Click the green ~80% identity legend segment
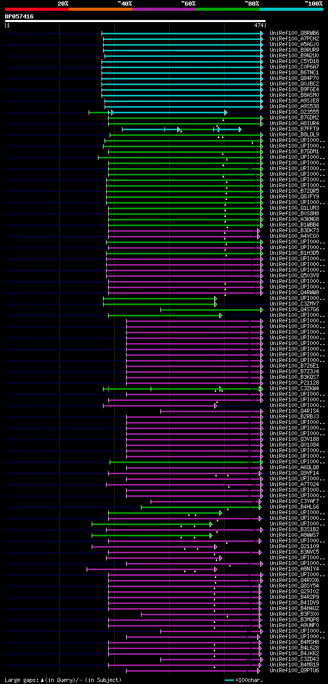The image size is (328, 684). pos(227,9)
